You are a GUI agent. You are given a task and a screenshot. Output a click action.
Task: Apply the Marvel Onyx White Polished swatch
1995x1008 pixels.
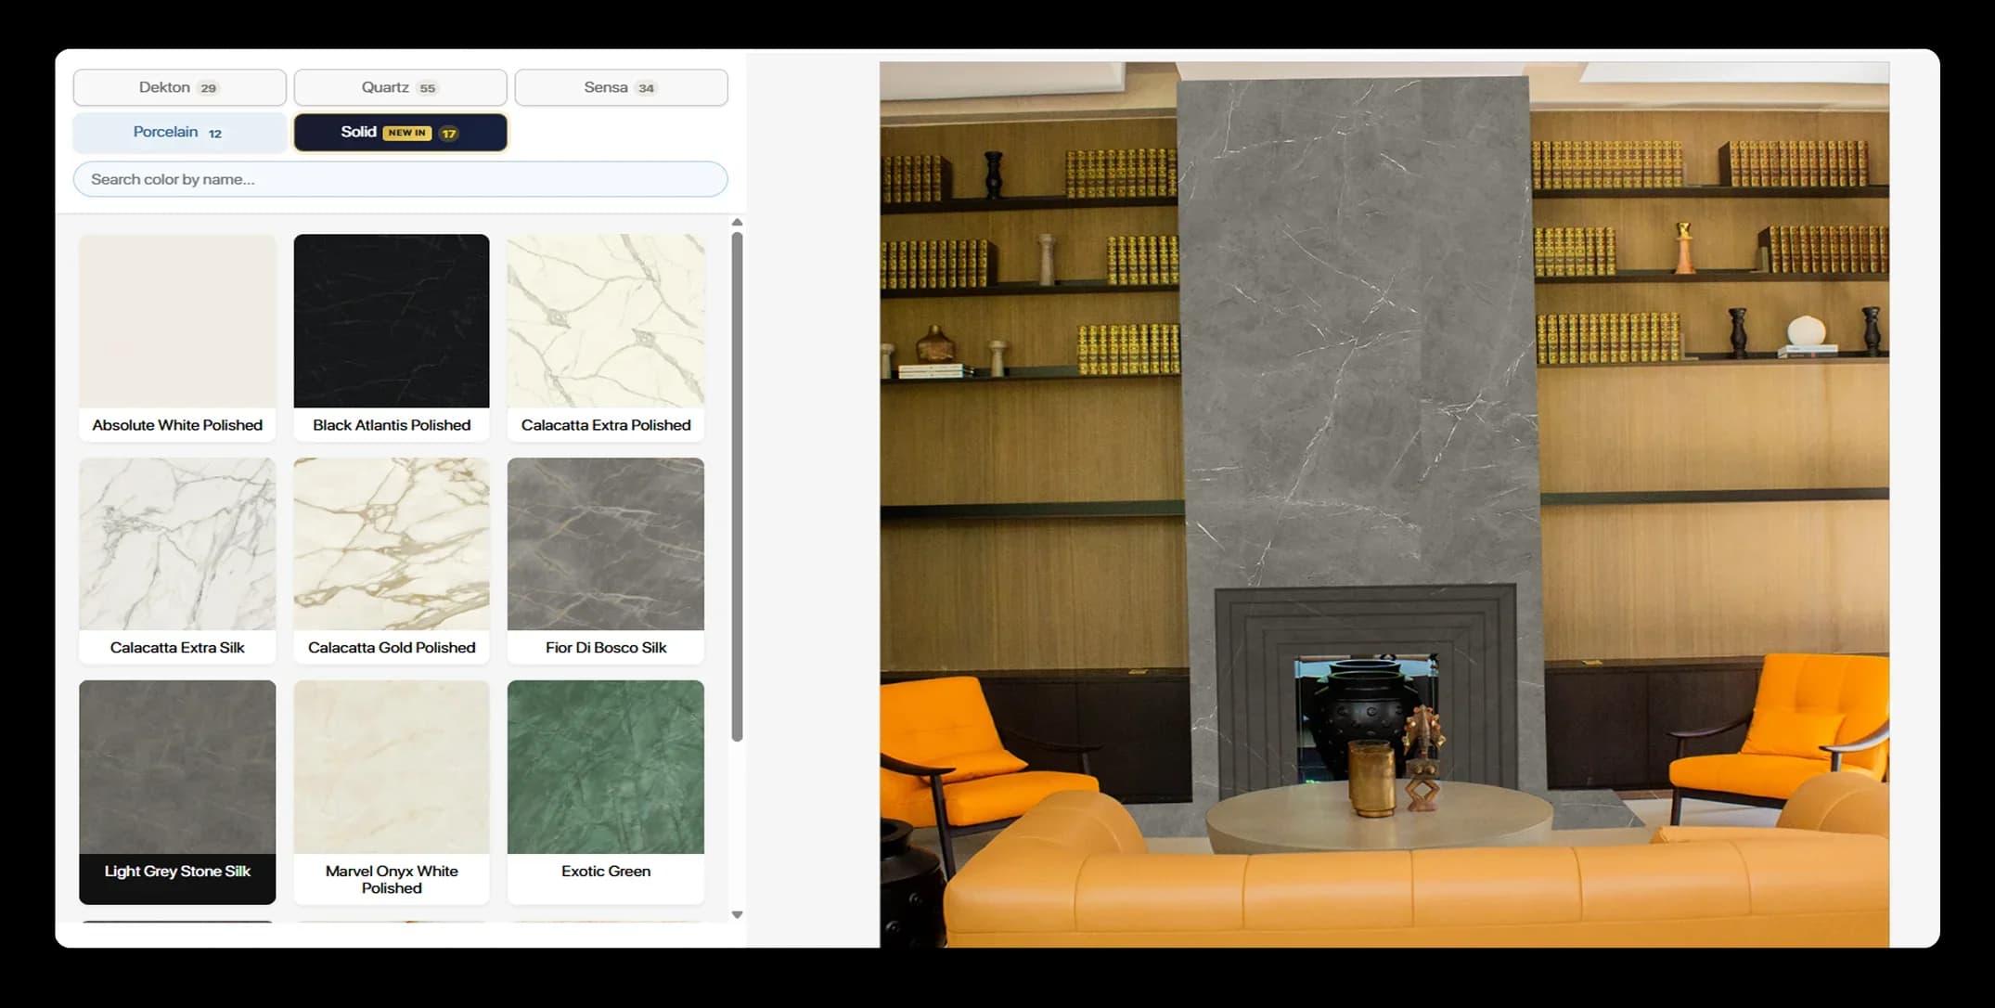pyautogui.click(x=392, y=792)
